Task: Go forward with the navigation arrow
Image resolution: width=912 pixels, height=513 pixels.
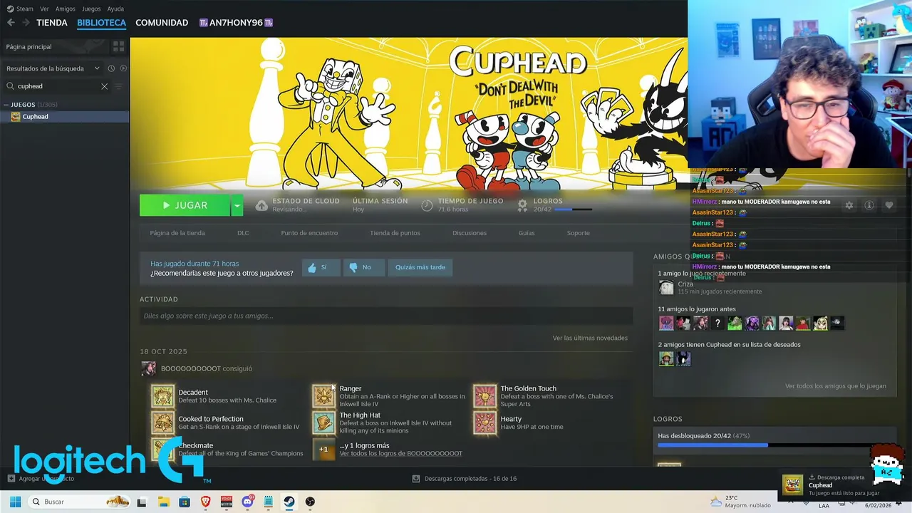Action: (26, 23)
